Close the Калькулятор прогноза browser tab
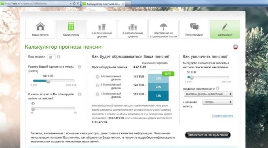The width and height of the screenshot is (268, 148). pos(123,4)
